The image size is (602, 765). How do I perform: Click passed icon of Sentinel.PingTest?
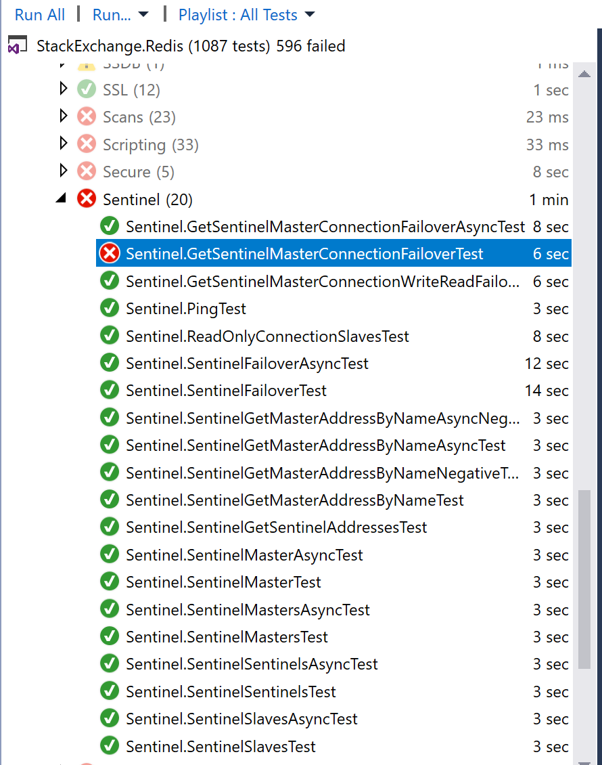(109, 308)
